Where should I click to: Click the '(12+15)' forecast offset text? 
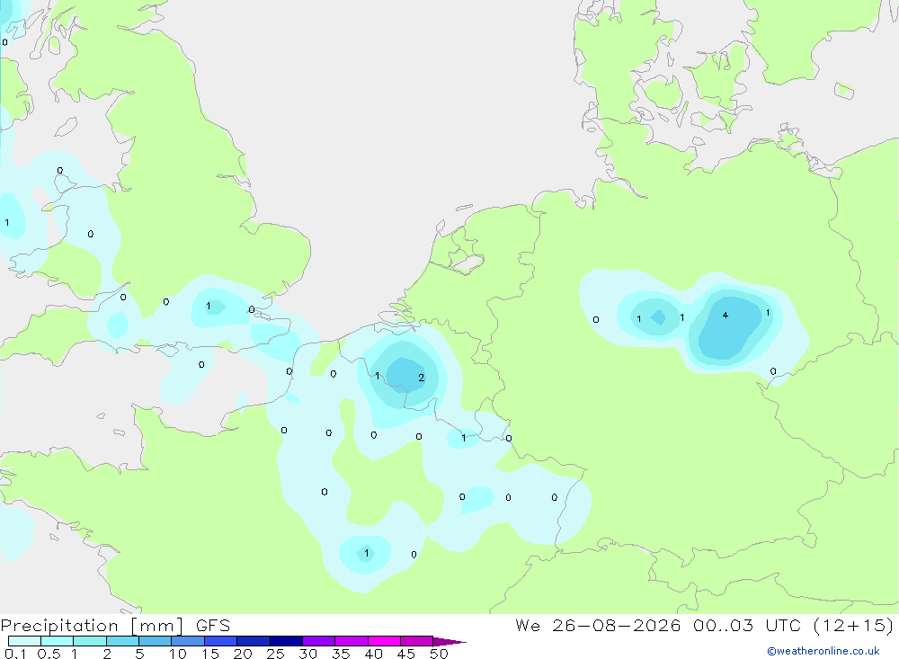pos(854,626)
